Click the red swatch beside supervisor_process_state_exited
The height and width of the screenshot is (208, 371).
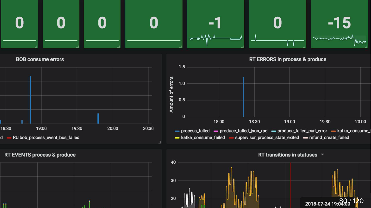(x=231, y=138)
